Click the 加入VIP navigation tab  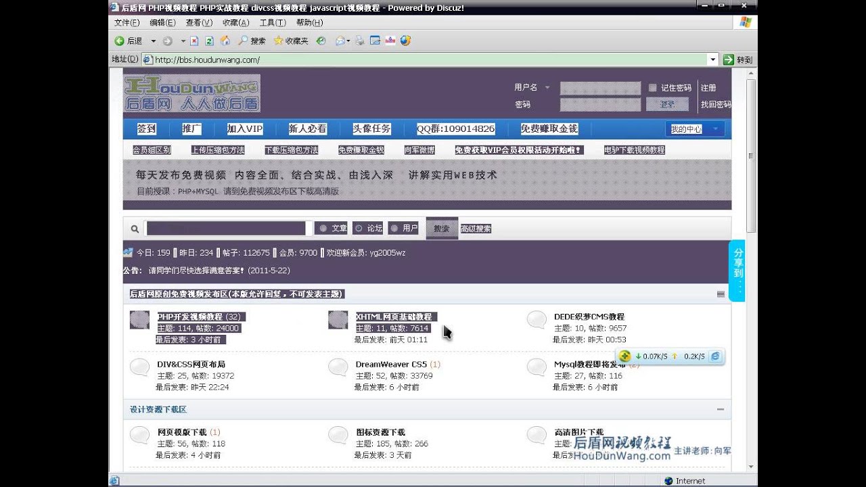[x=245, y=129]
